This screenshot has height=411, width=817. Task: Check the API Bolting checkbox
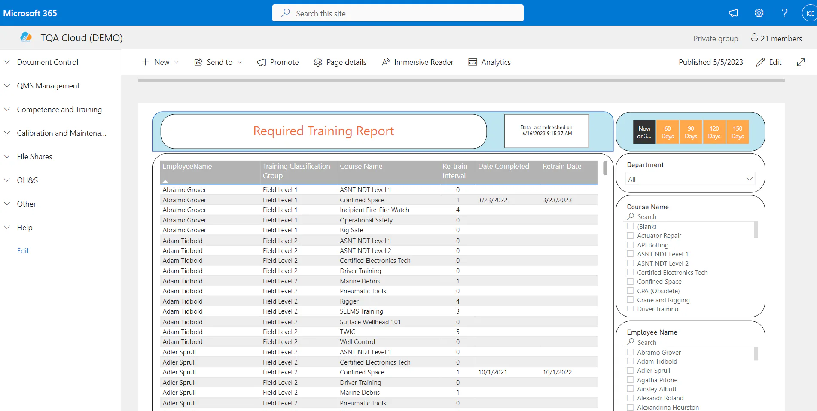click(x=630, y=245)
